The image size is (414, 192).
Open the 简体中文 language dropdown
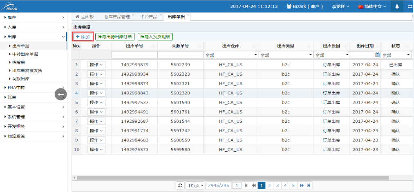pos(372,6)
